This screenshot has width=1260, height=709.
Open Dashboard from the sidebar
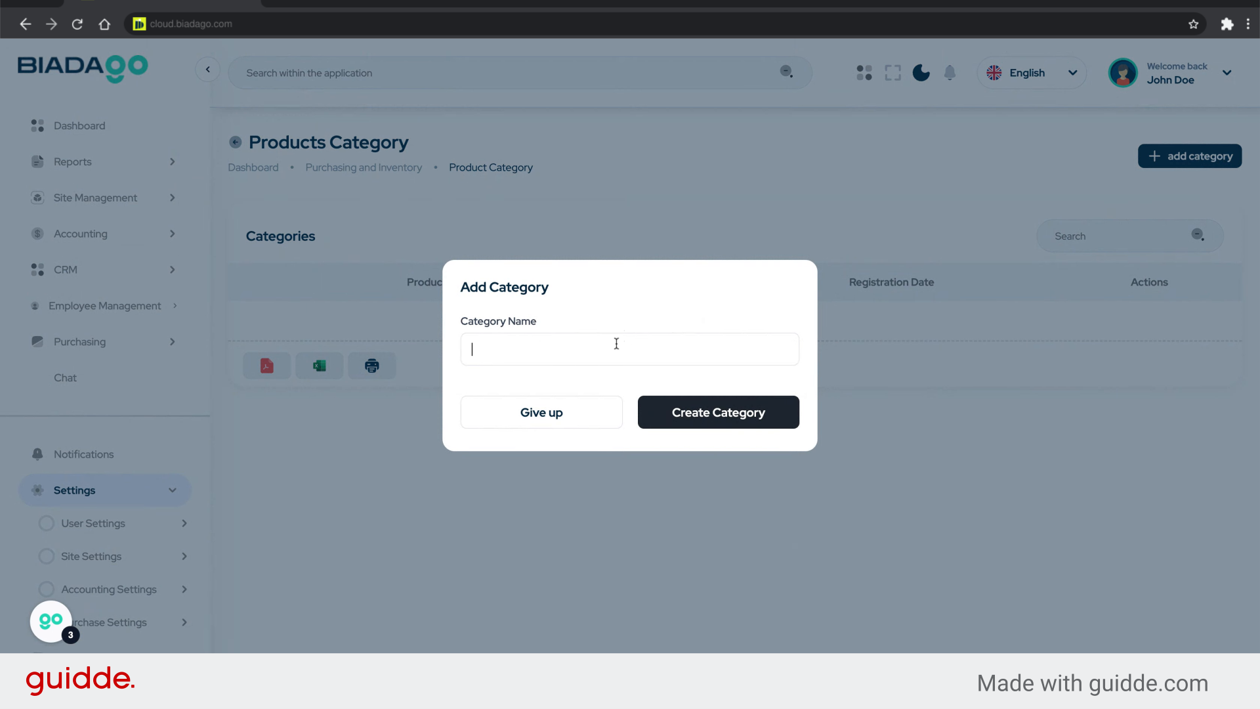[79, 125]
